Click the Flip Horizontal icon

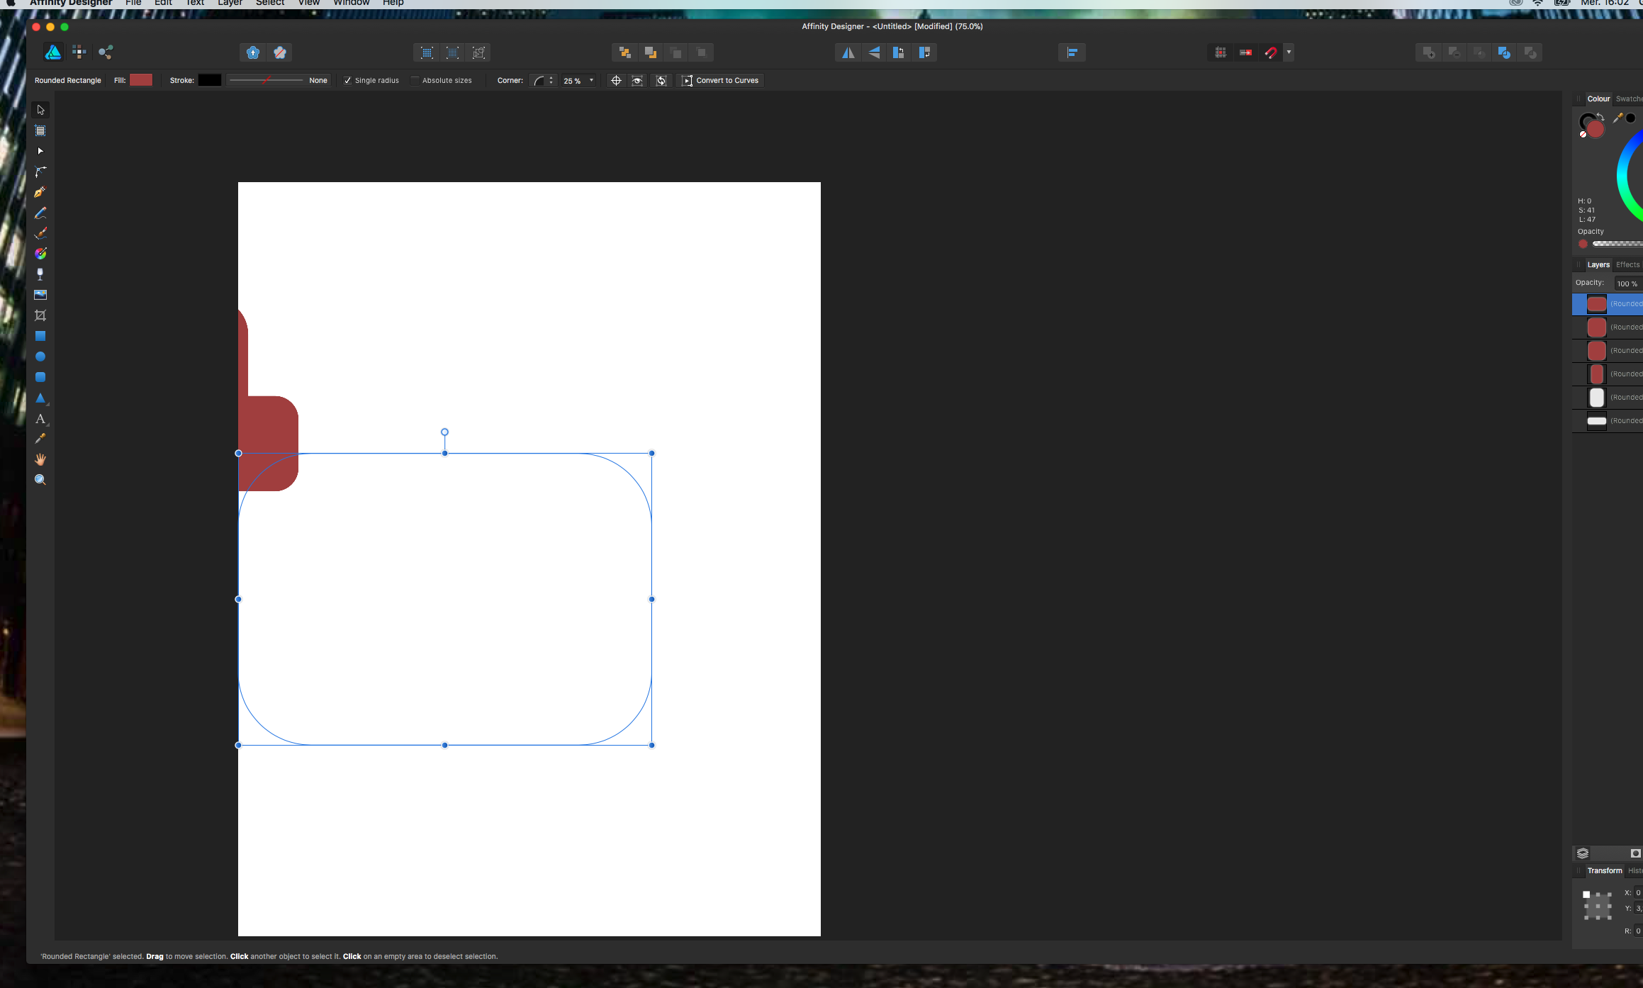pyautogui.click(x=848, y=52)
